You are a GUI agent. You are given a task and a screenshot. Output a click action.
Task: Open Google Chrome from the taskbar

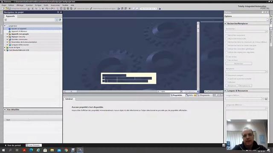tap(66, 150)
